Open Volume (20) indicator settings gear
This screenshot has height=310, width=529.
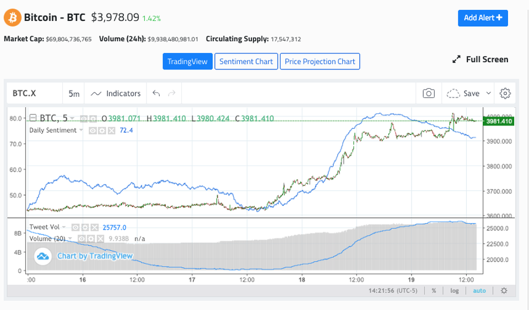91,238
